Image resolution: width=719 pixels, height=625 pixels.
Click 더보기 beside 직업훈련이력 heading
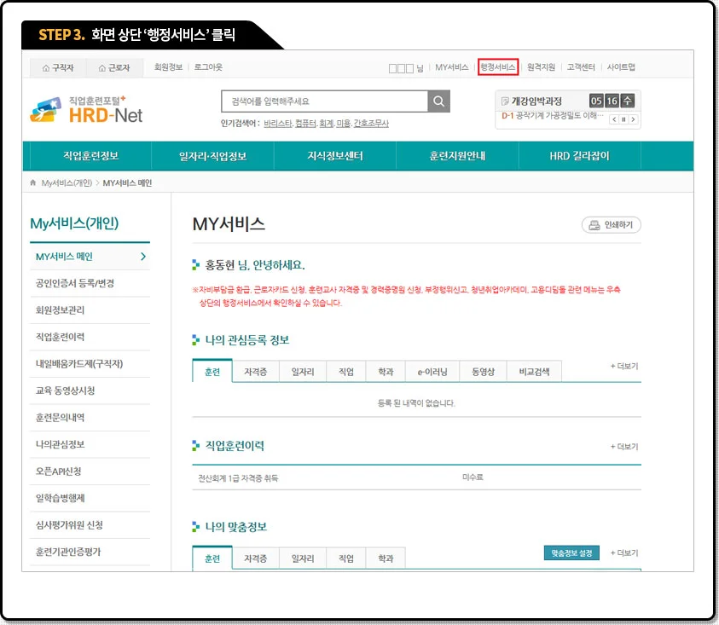[624, 447]
